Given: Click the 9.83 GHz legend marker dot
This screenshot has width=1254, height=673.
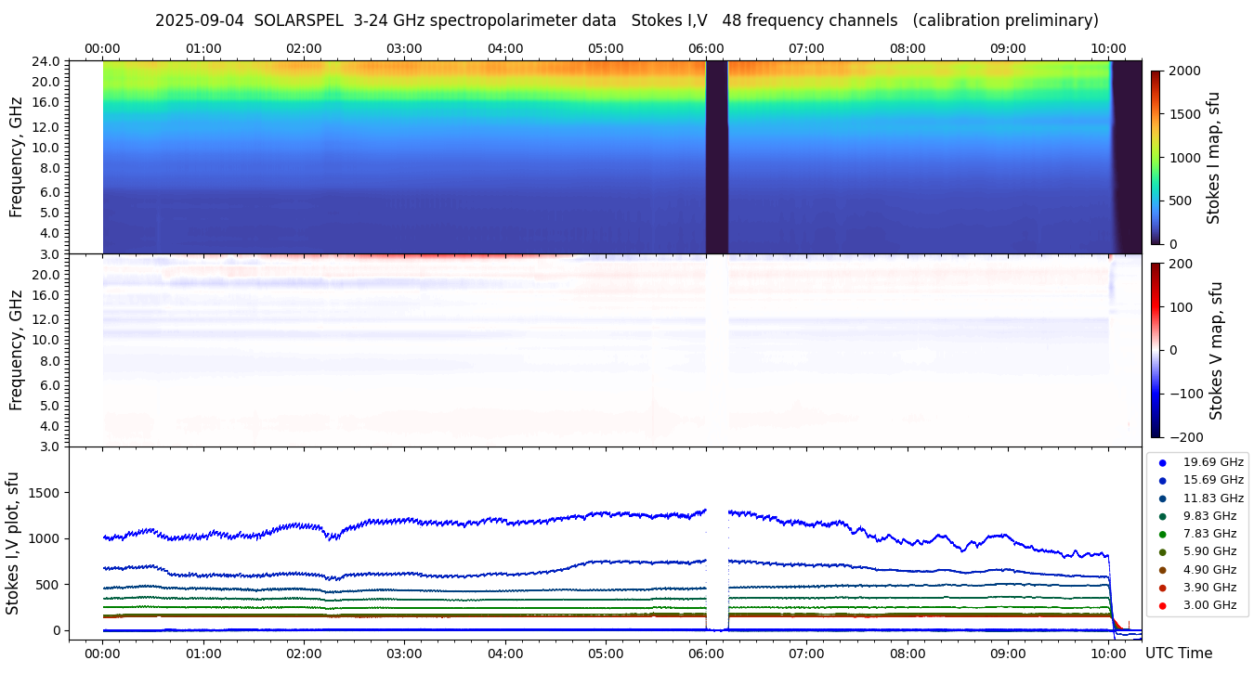Looking at the screenshot, I should click(1162, 516).
